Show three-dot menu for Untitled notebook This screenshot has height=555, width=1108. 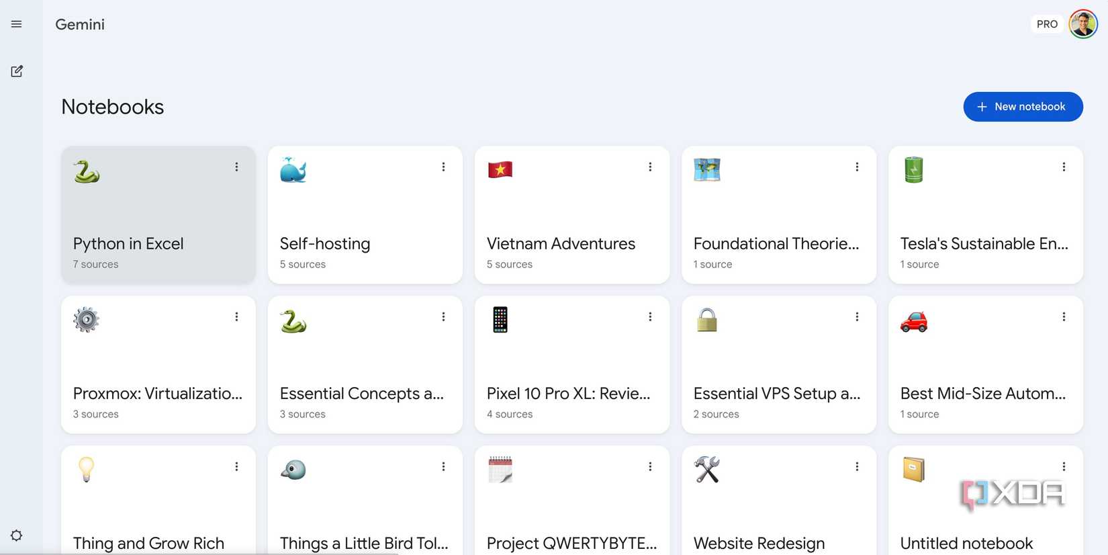(x=1064, y=466)
